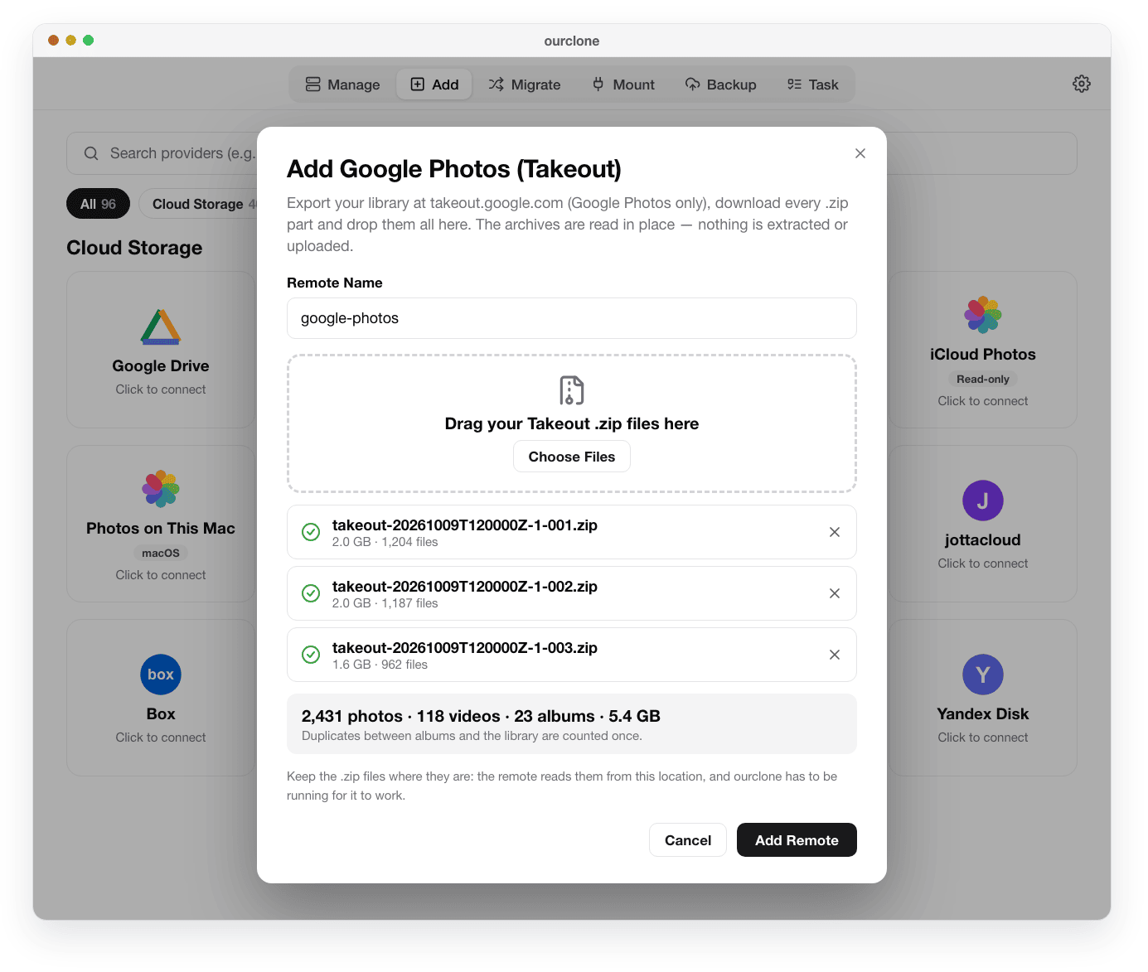Open the Migrate tab

click(x=525, y=85)
